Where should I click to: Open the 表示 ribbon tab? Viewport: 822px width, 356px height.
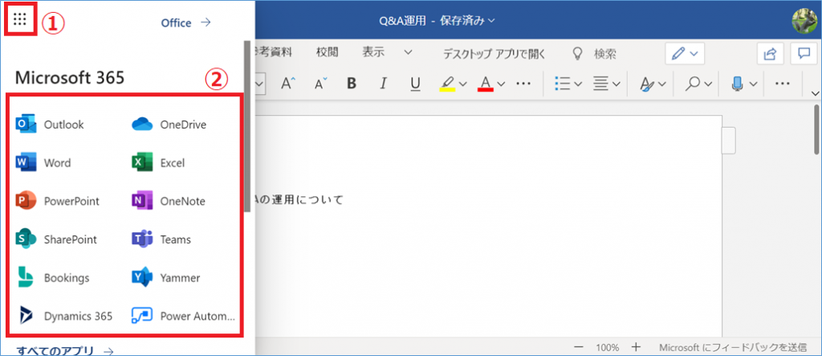tap(373, 52)
